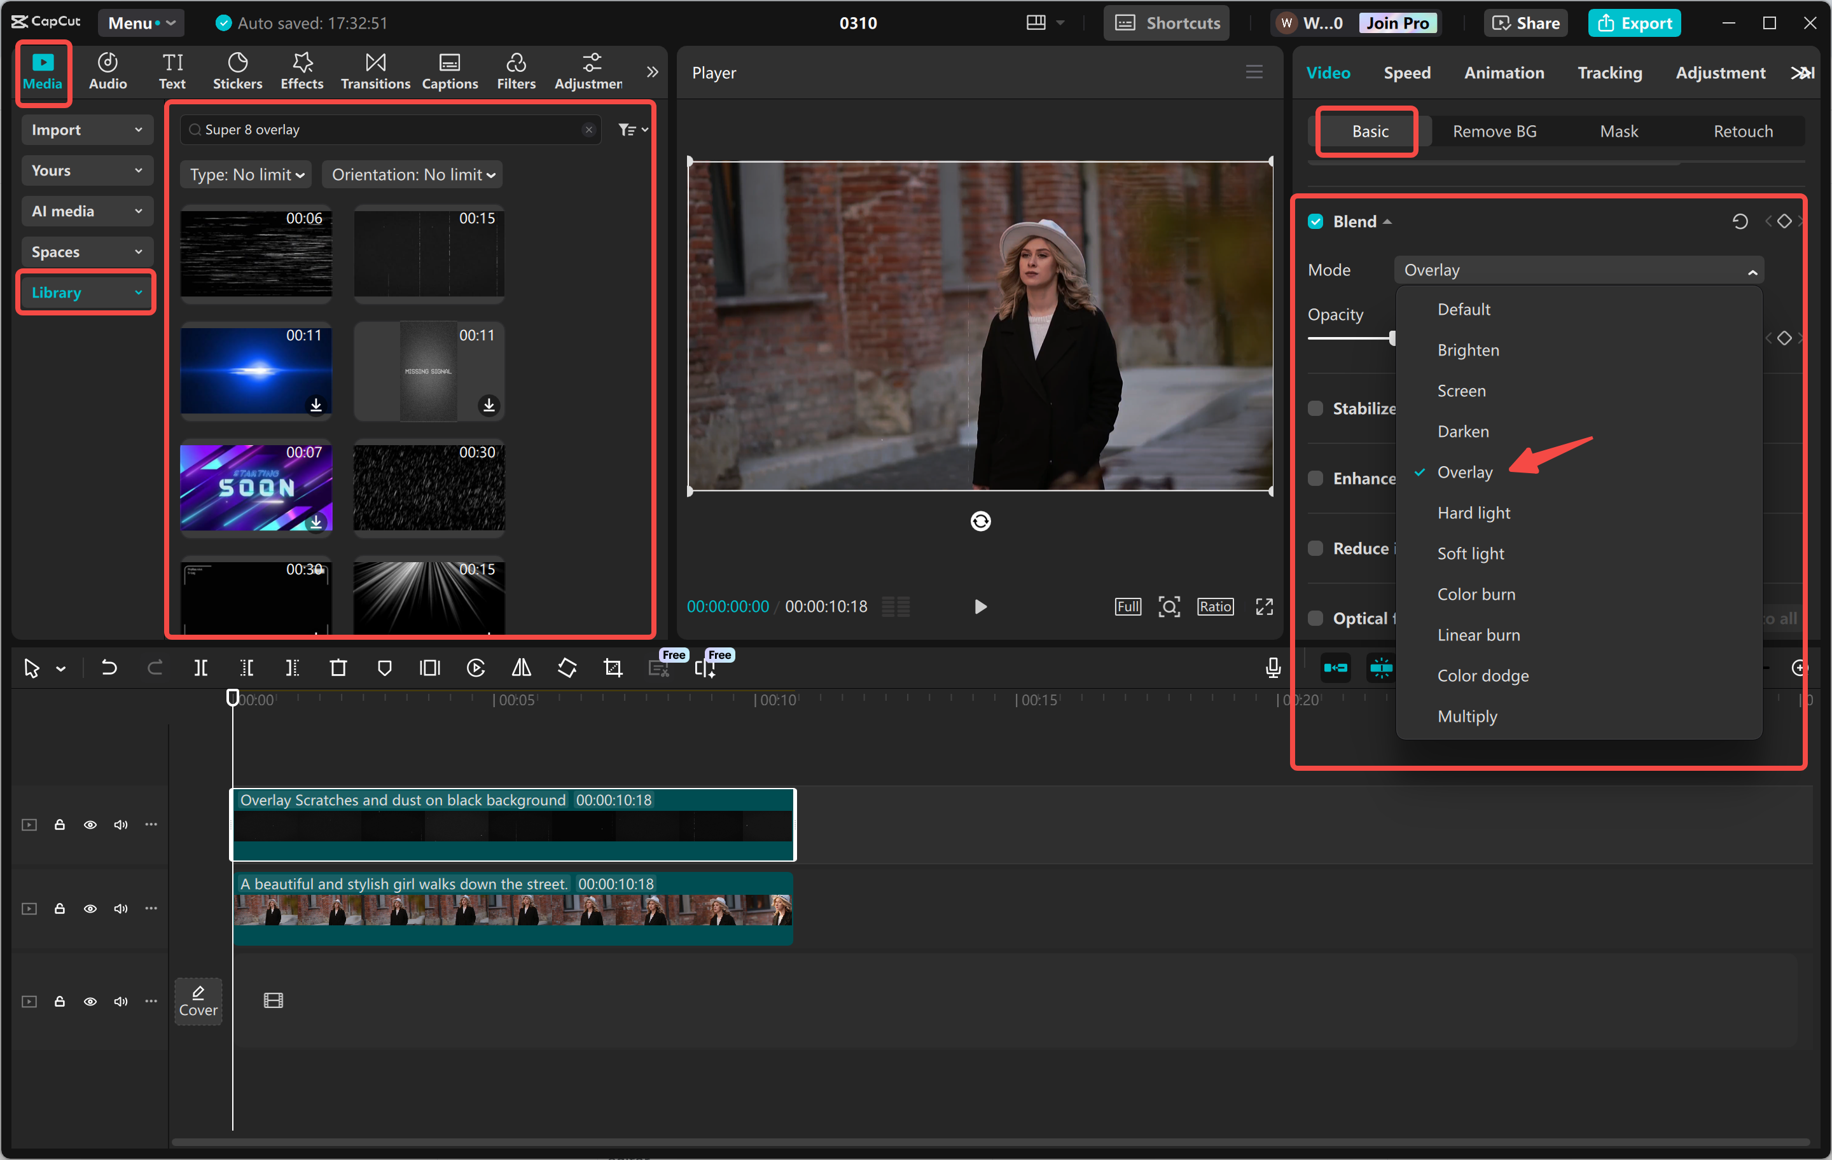Click the voiceover microphone icon

pyautogui.click(x=1272, y=668)
